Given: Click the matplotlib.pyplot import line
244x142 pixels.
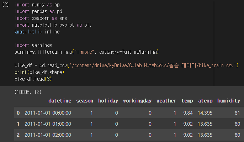Looking at the screenshot, I should click(53, 25).
